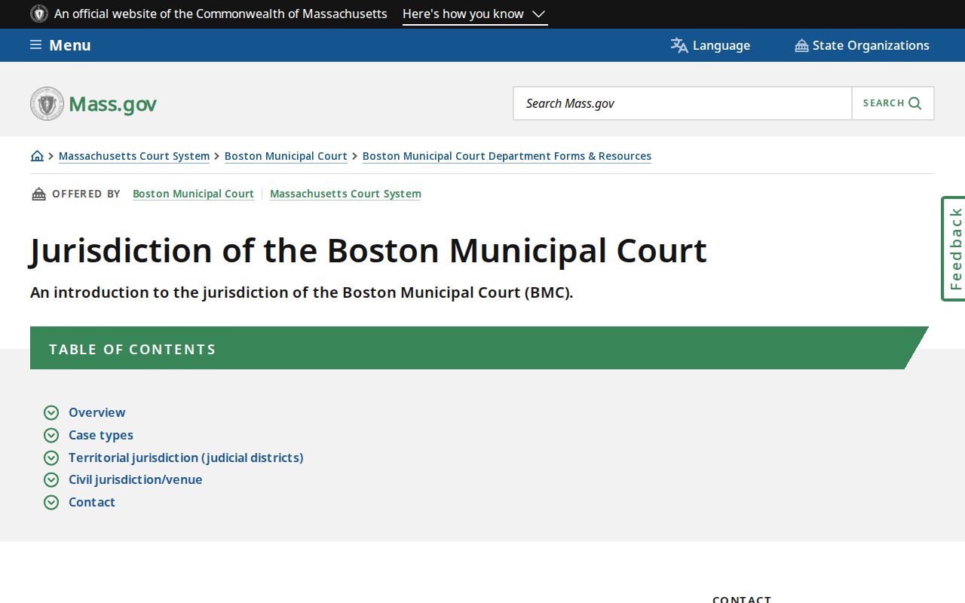The width and height of the screenshot is (965, 603).
Task: Click the page title "Jurisdiction of the Boston Municipal Court"
Action: coord(369,250)
